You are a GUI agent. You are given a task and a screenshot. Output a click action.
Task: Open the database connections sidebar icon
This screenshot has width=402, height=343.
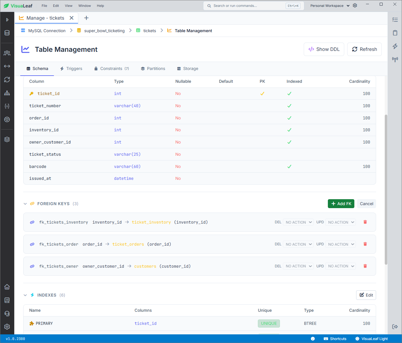(x=7, y=33)
